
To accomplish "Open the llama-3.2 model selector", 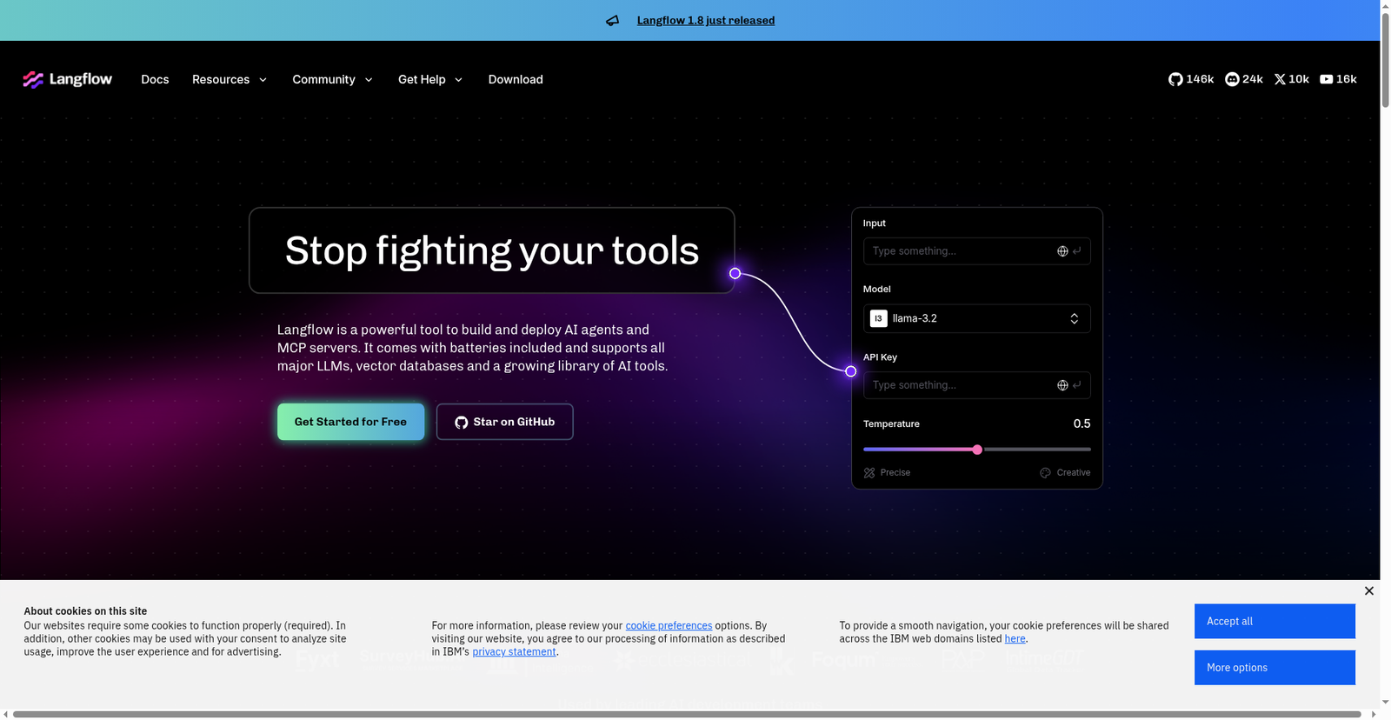I will click(x=976, y=318).
